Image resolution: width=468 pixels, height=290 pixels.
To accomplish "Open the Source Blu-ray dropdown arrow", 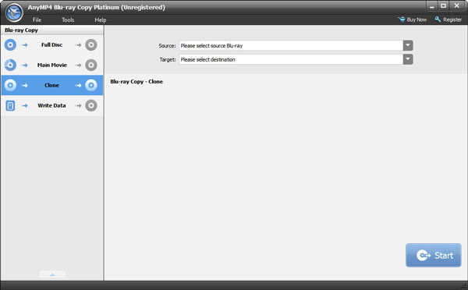I will click(x=408, y=46).
